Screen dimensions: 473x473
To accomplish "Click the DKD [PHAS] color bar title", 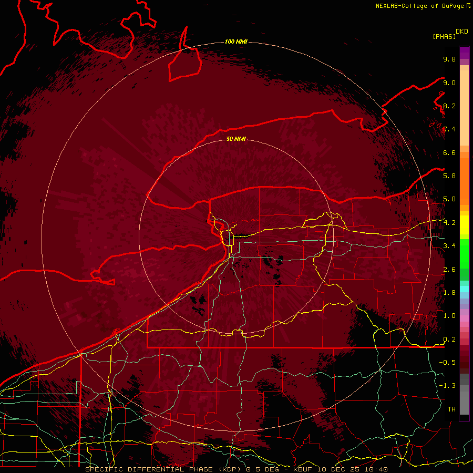I will [450, 34].
